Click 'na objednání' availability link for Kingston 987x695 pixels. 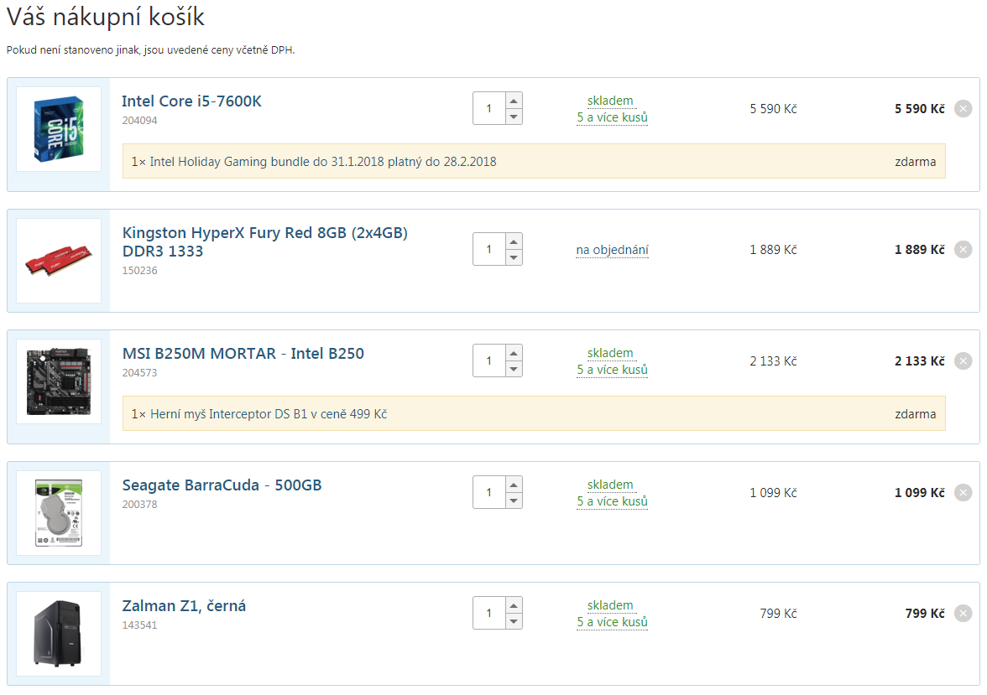tap(612, 250)
